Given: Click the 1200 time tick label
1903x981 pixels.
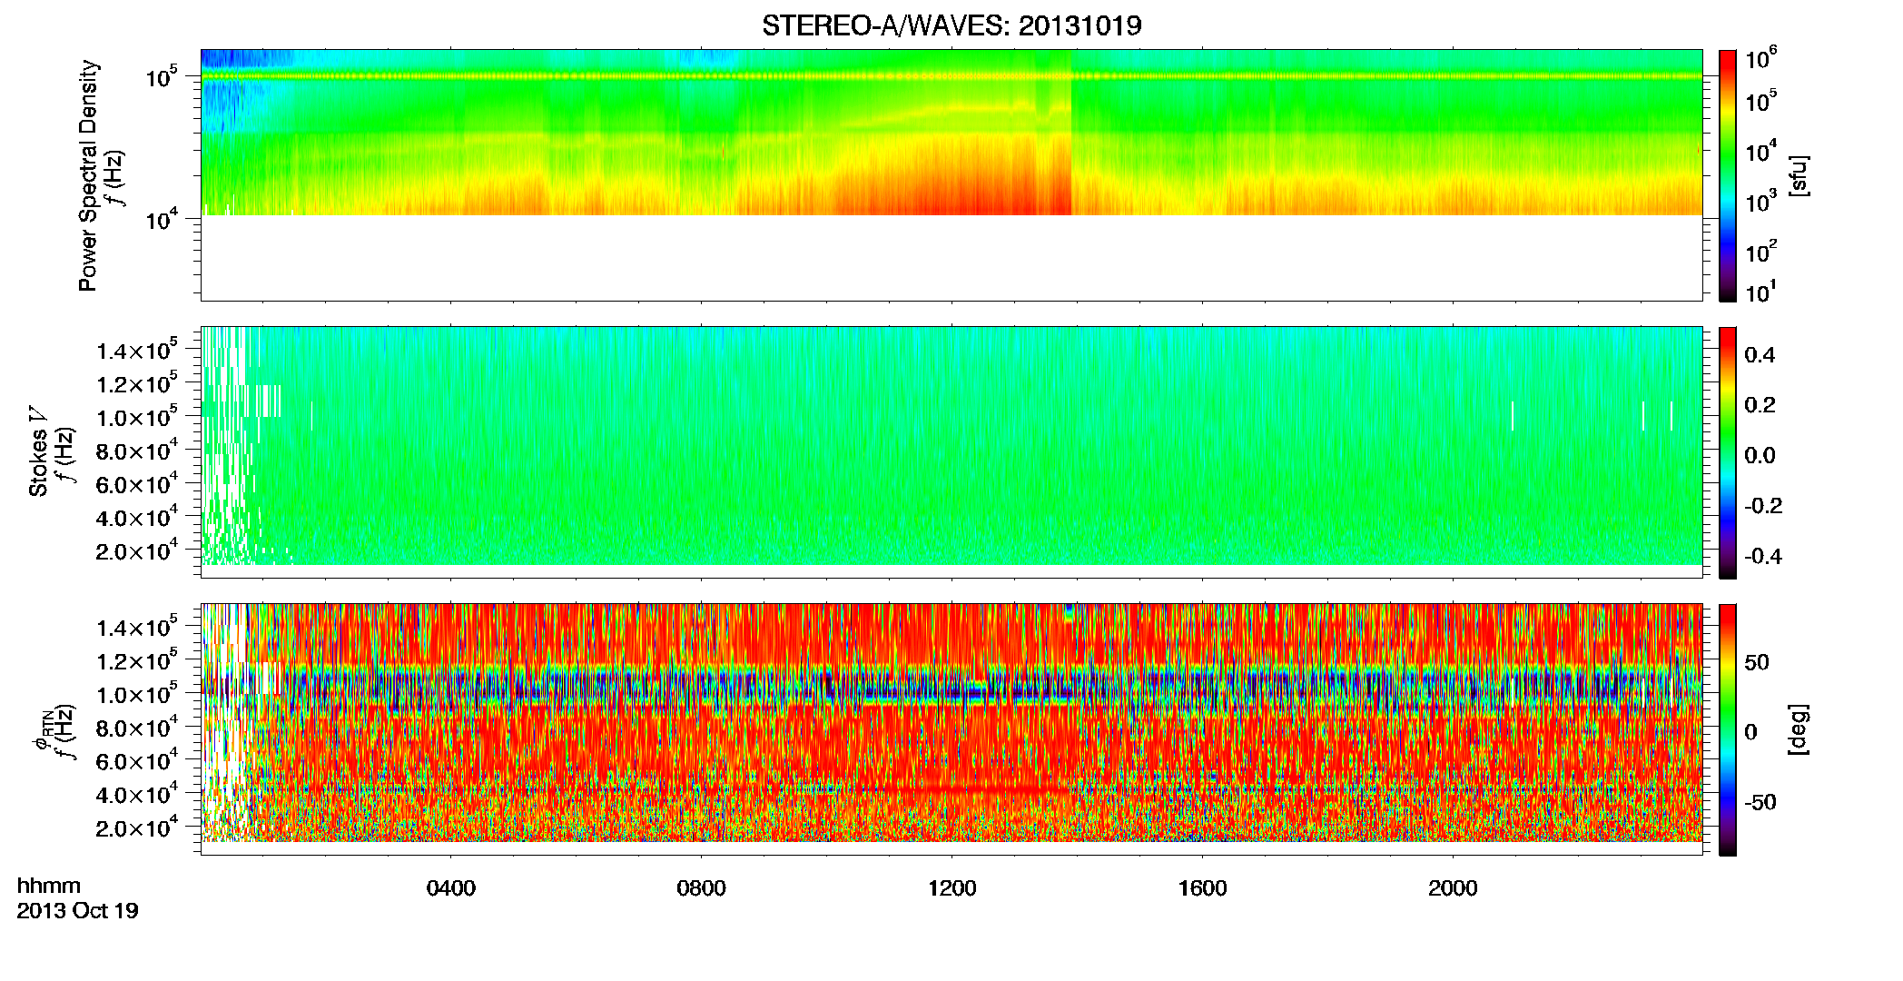Looking at the screenshot, I should tap(952, 888).
